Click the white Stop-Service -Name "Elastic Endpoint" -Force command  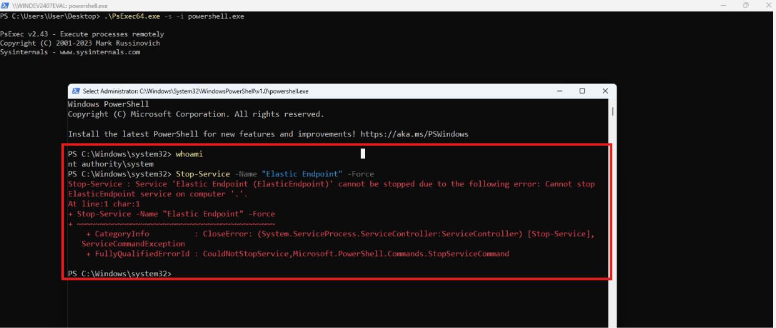275,174
